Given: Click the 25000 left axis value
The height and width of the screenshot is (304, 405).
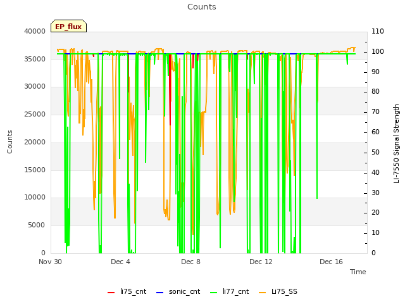Looking at the screenshot, I should point(35,114).
